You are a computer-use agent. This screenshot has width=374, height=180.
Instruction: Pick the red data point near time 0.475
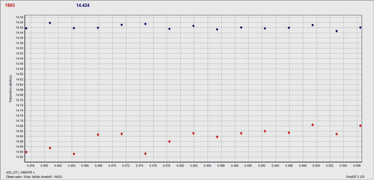coord(145,154)
